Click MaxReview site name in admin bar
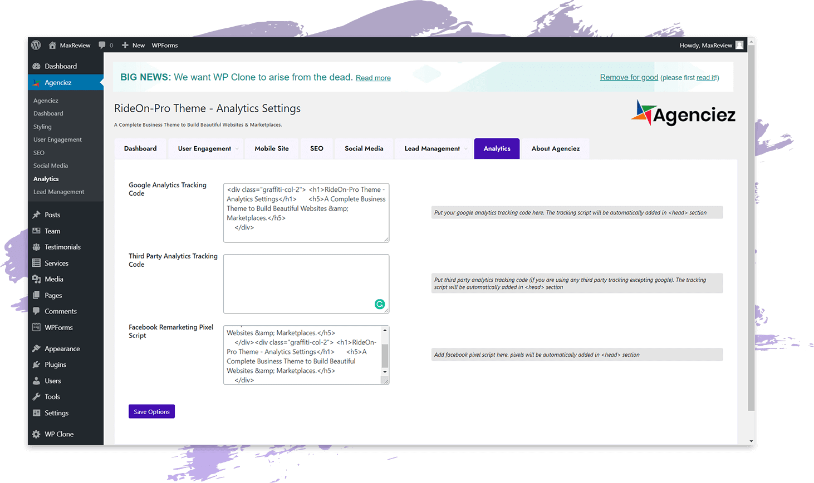814x483 pixels. [75, 45]
